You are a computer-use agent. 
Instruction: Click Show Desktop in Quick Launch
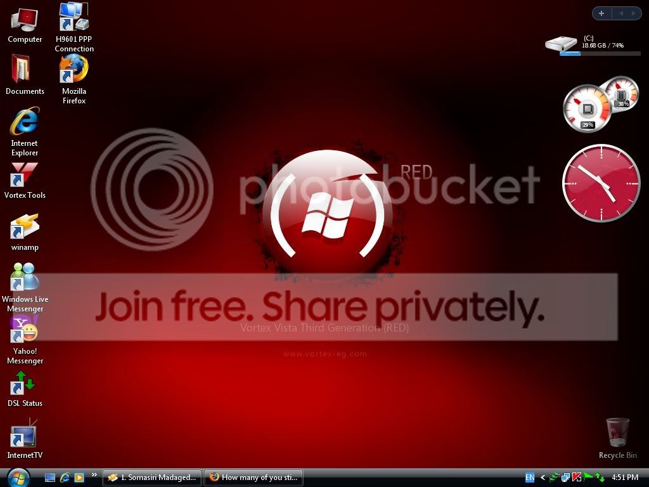pos(50,478)
